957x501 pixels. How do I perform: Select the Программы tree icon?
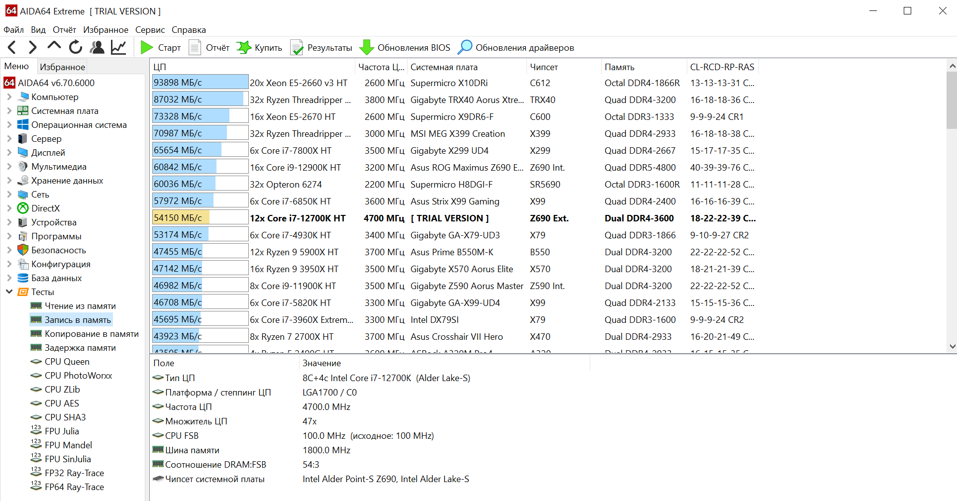pyautogui.click(x=23, y=236)
